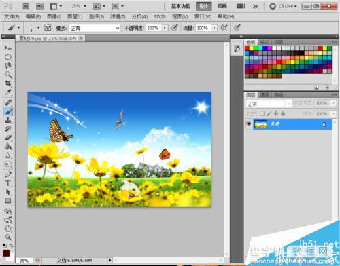The image size is (340, 266).
Task: Select the Crop tool
Action: [8, 83]
